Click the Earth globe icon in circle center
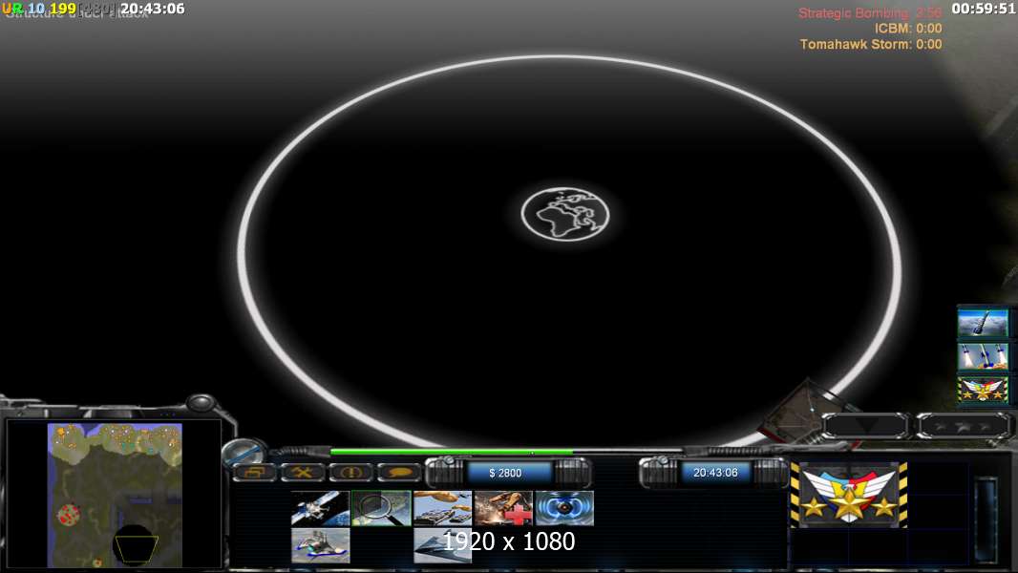Viewport: 1018px width, 573px height. tap(564, 215)
